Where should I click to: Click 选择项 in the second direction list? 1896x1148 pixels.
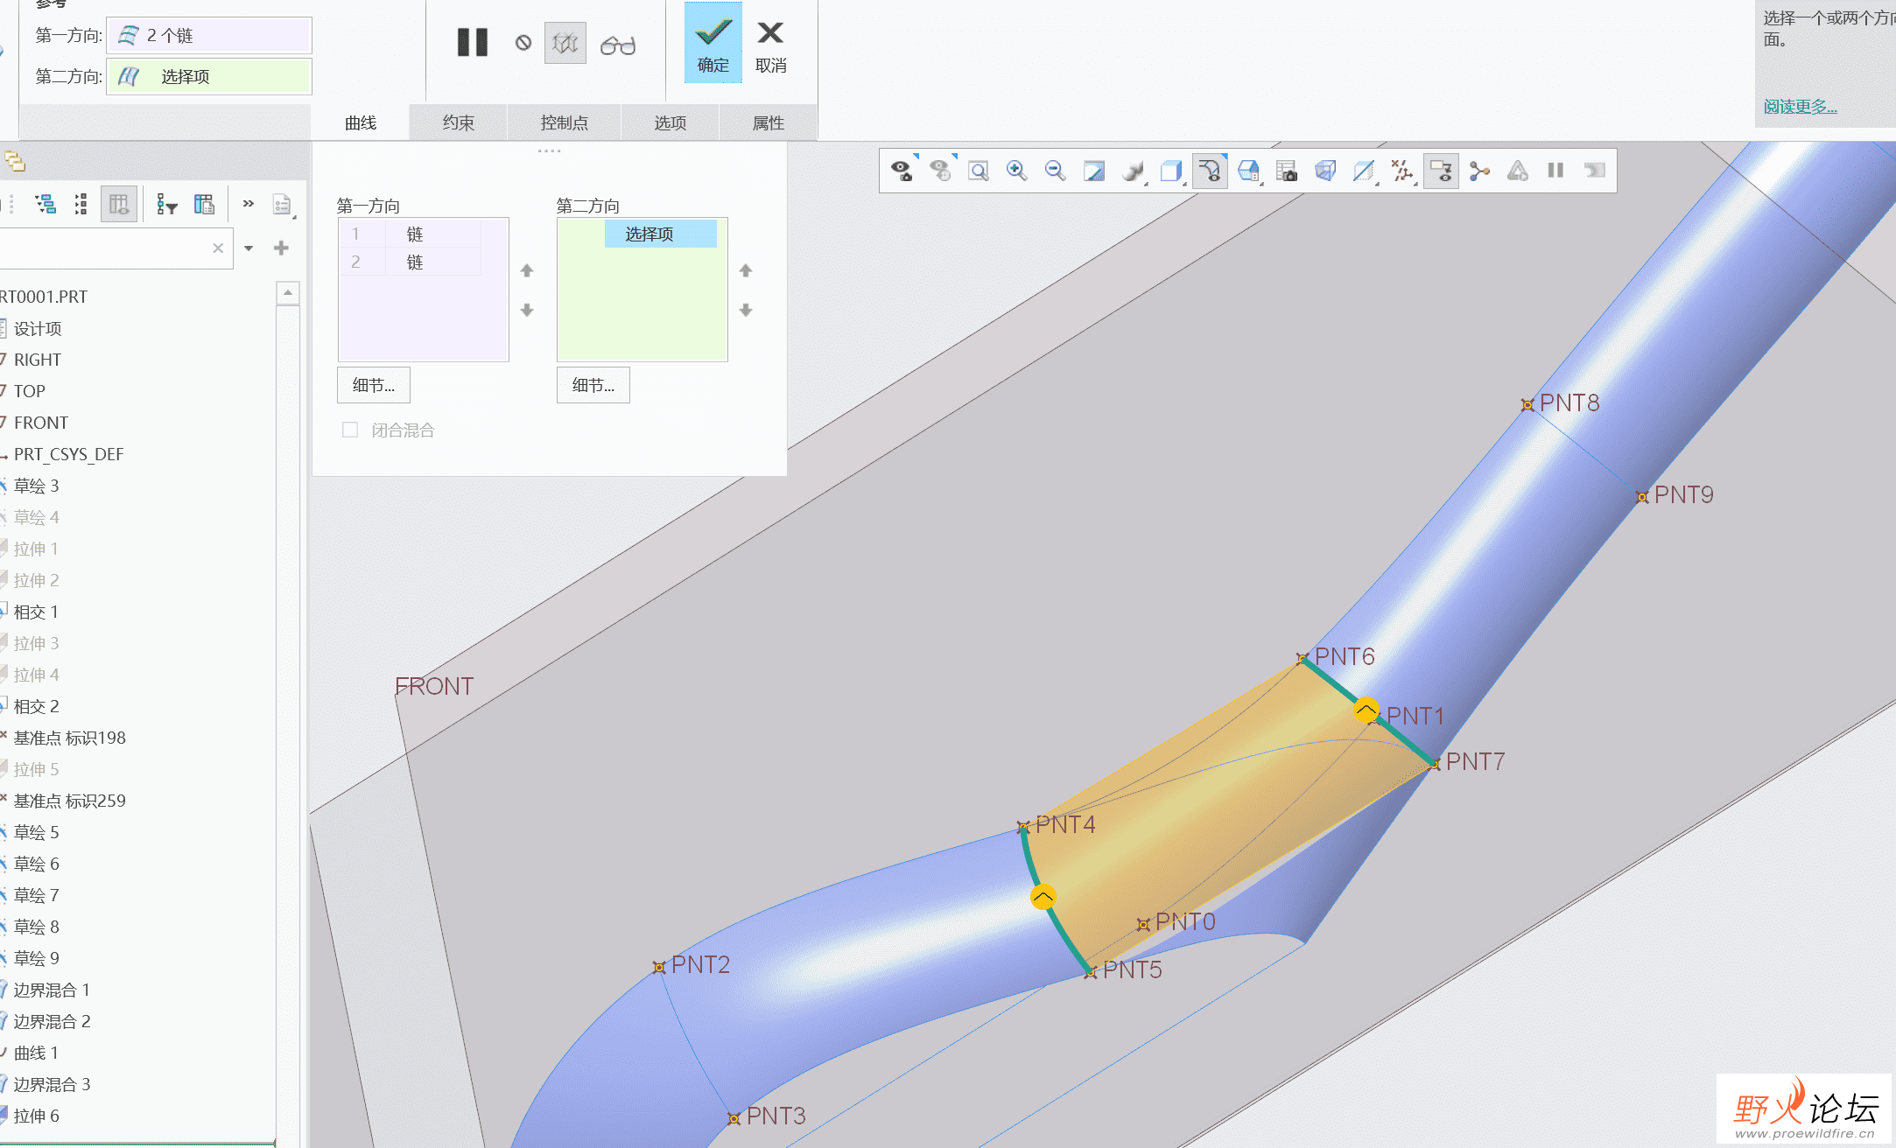tap(661, 234)
